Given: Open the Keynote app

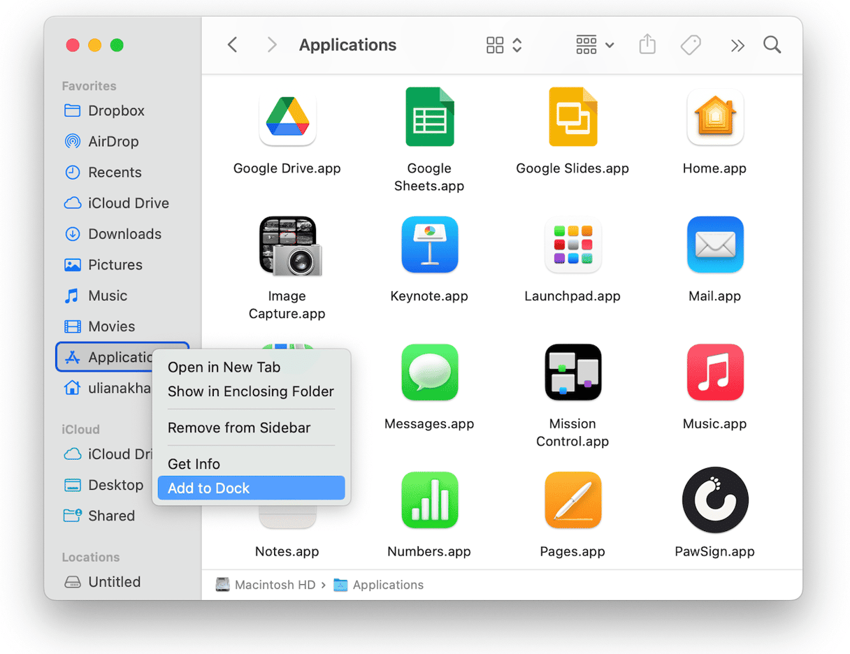Looking at the screenshot, I should [429, 245].
